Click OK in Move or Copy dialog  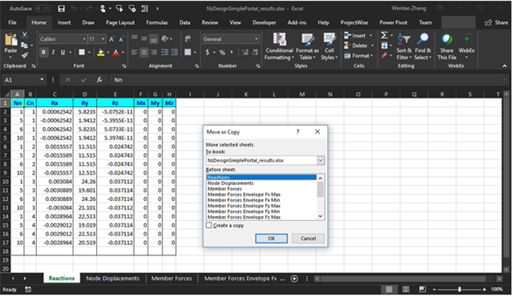(x=271, y=239)
